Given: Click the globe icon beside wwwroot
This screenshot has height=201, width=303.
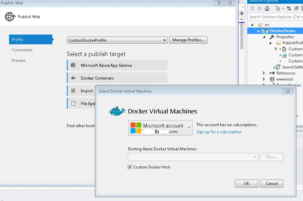Looking at the screenshot, I should [272, 79].
